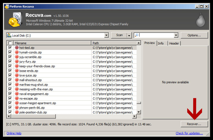Click the red status icon for messing-with-the-man.zip
Image resolution: width=213 pixels, height=140 pixels.
pos(17,89)
